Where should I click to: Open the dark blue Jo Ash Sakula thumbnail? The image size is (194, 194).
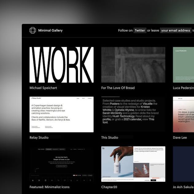(184, 164)
